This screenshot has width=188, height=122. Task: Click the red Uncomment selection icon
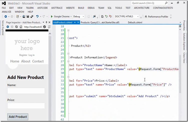pyautogui.click(x=111, y=17)
